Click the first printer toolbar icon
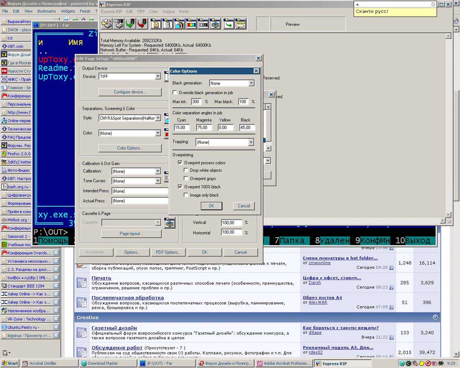This screenshot has width=460, height=368. (x=107, y=24)
